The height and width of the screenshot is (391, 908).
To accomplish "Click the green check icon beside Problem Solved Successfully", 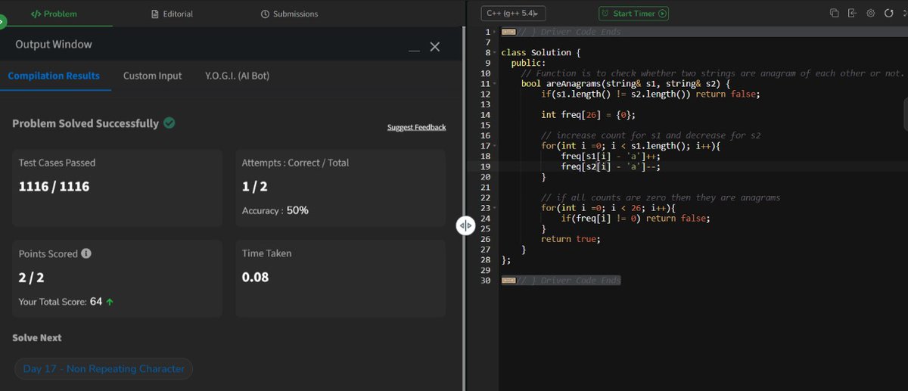I will 169,123.
